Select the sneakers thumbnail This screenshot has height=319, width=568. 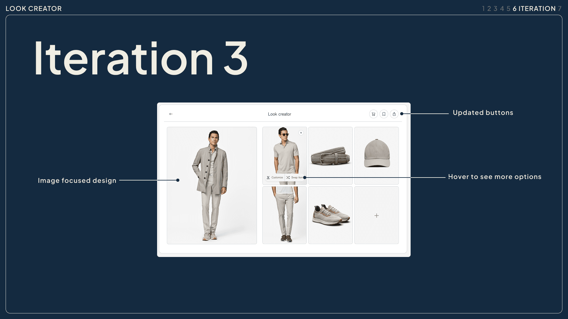pos(330,215)
